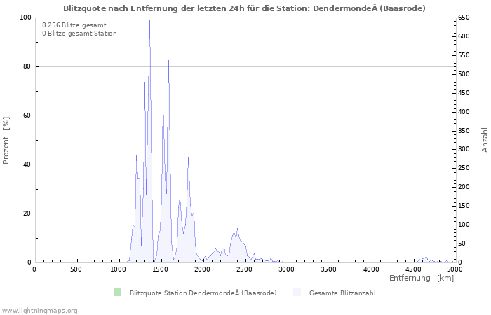This screenshot has height=315, width=491.
Task: Click the 4500 tick label on distance axis
Action: point(412,269)
